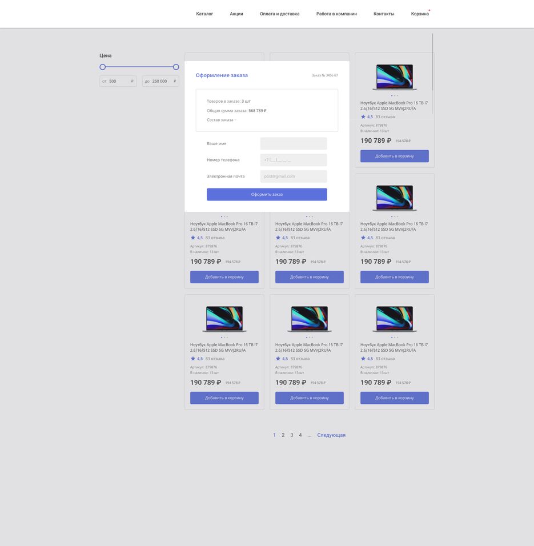Click the order number Заказ № 3456 67
534x546 pixels.
click(324, 75)
